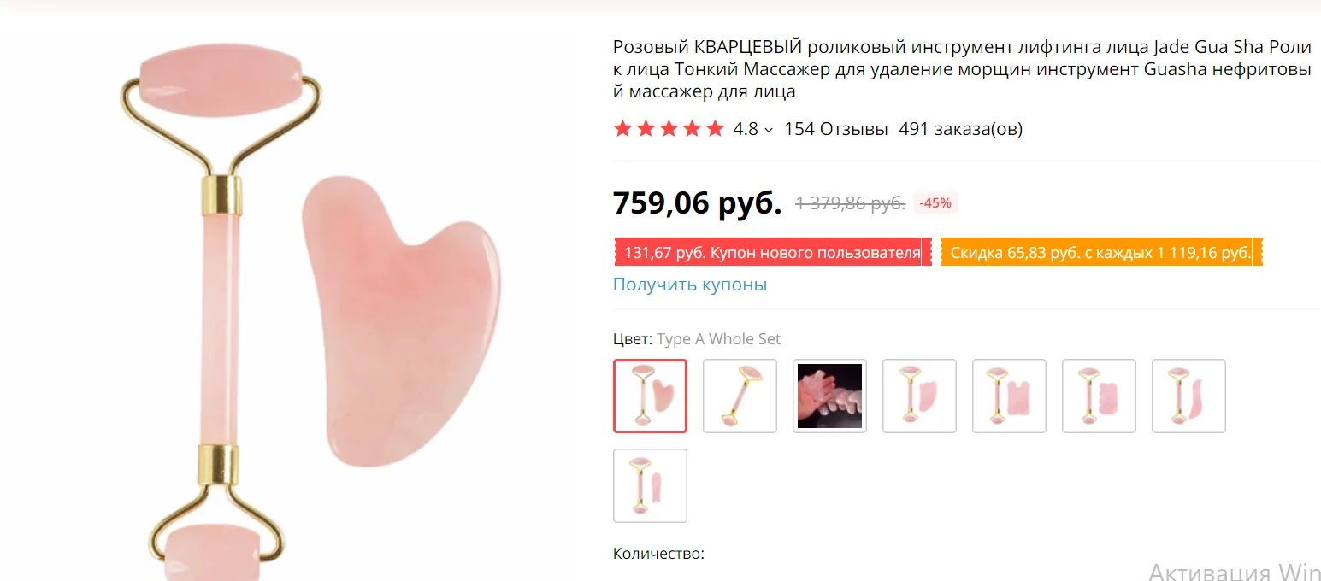1321x581 pixels.
Task: Click the 759,06 руб. price
Action: [698, 202]
